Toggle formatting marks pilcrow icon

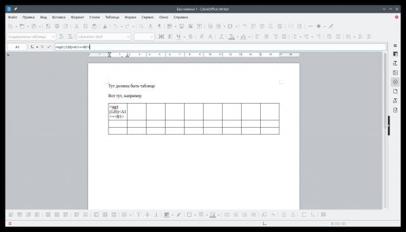(159, 26)
